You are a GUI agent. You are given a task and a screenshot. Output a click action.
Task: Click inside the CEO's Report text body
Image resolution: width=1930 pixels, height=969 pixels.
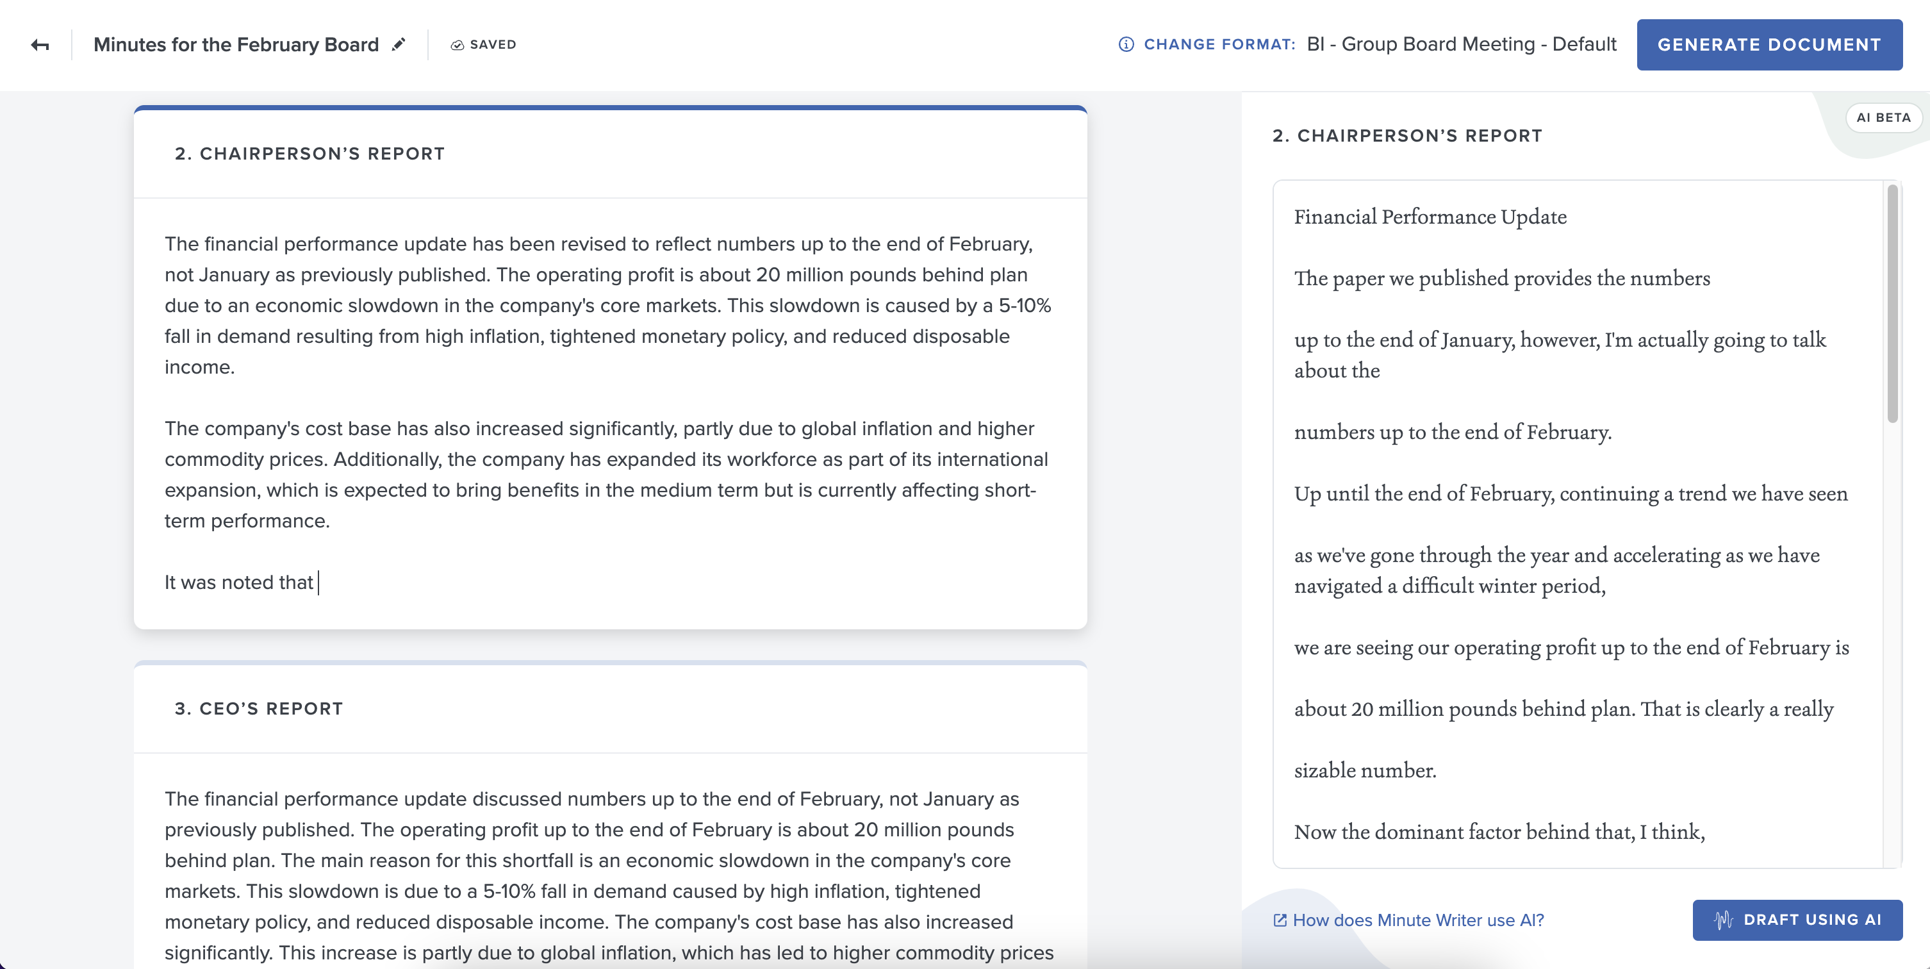pyautogui.click(x=592, y=860)
